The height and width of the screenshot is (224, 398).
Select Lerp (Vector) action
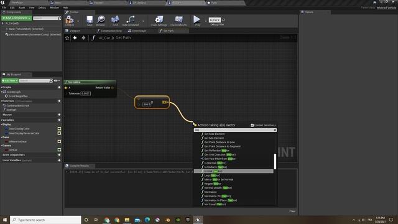[212, 175]
